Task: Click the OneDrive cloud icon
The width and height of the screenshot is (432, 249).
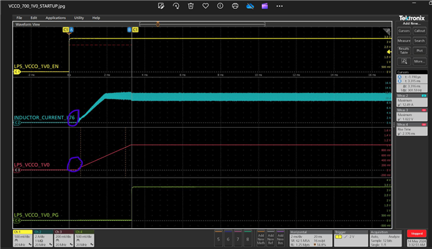Action: pos(250,6)
